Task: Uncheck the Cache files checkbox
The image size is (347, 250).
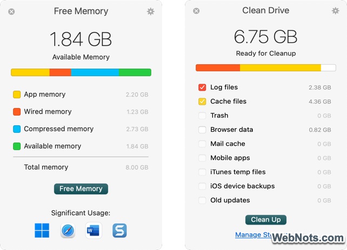Action: (x=202, y=102)
